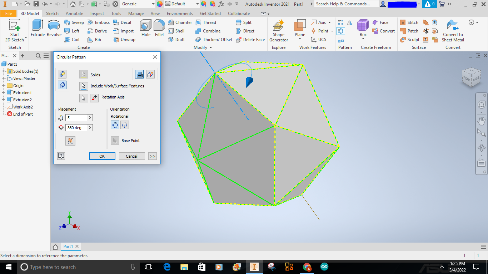Screen dimensions: 488x274
Task: Click the Unwrap tool
Action: (124, 40)
